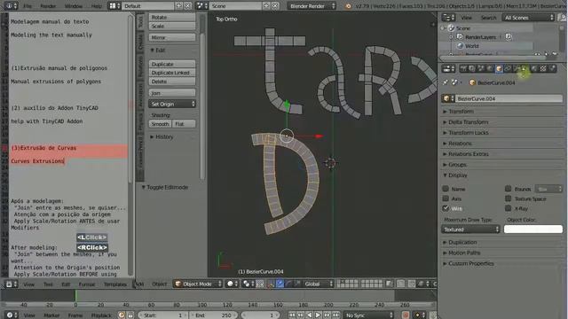The height and width of the screenshot is (319, 568).
Task: Select the translate manipulator arrow icon
Action: click(x=280, y=284)
